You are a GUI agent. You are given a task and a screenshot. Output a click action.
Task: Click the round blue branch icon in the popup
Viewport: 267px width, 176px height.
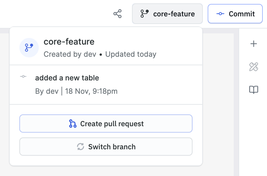pos(29,48)
